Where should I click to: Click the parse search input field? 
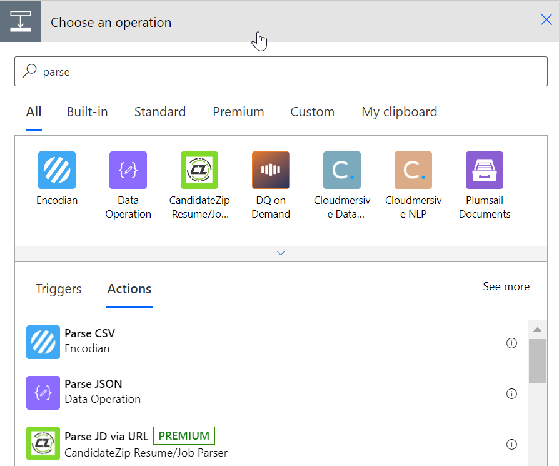click(x=281, y=71)
